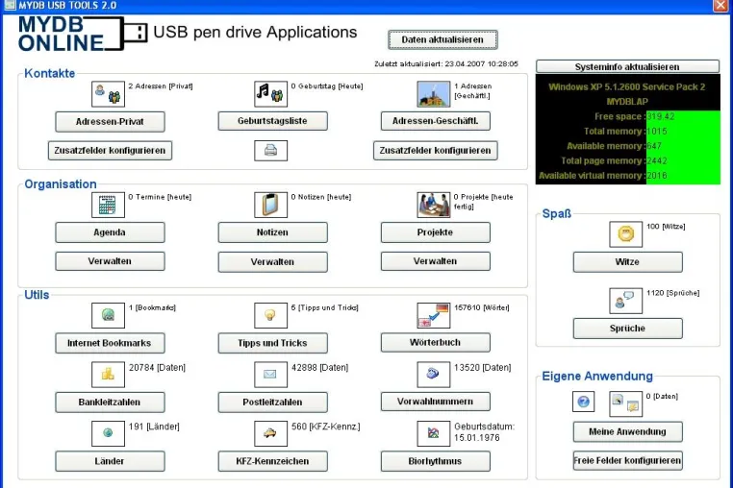Show Sprüche
This screenshot has width=733, height=488.
point(628,329)
